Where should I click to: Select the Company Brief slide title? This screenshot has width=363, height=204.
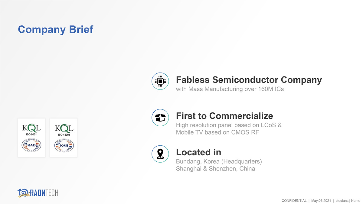pos(56,30)
